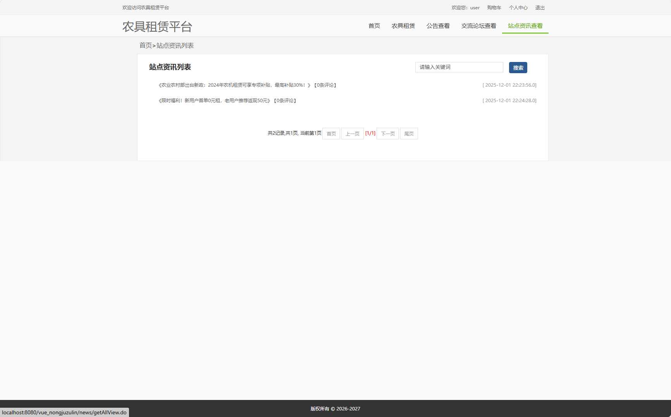View comments on the subsidy news article
Image resolution: width=671 pixels, height=417 pixels.
[325, 85]
